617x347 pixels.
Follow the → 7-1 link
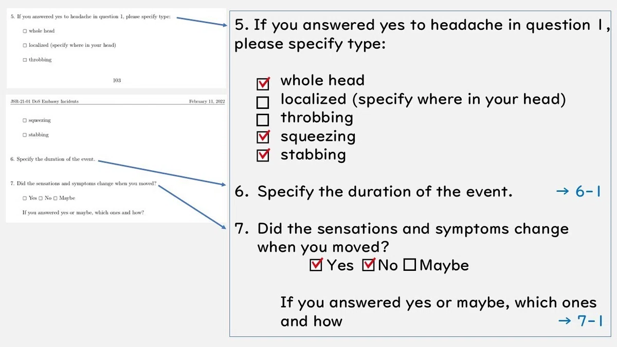point(580,321)
